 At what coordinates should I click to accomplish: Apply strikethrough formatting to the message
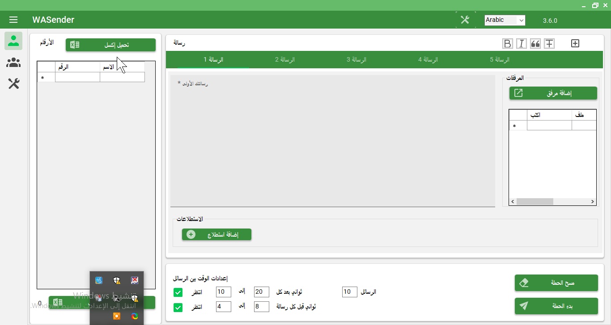point(549,43)
